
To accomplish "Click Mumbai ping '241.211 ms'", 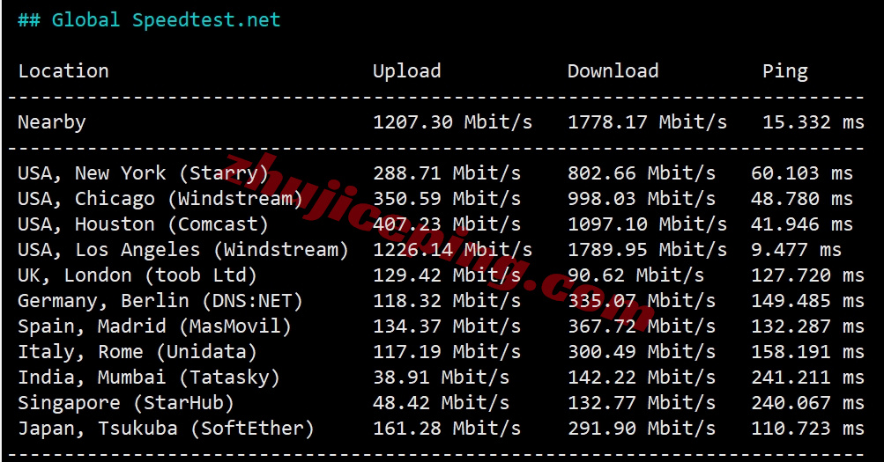I will tap(807, 378).
